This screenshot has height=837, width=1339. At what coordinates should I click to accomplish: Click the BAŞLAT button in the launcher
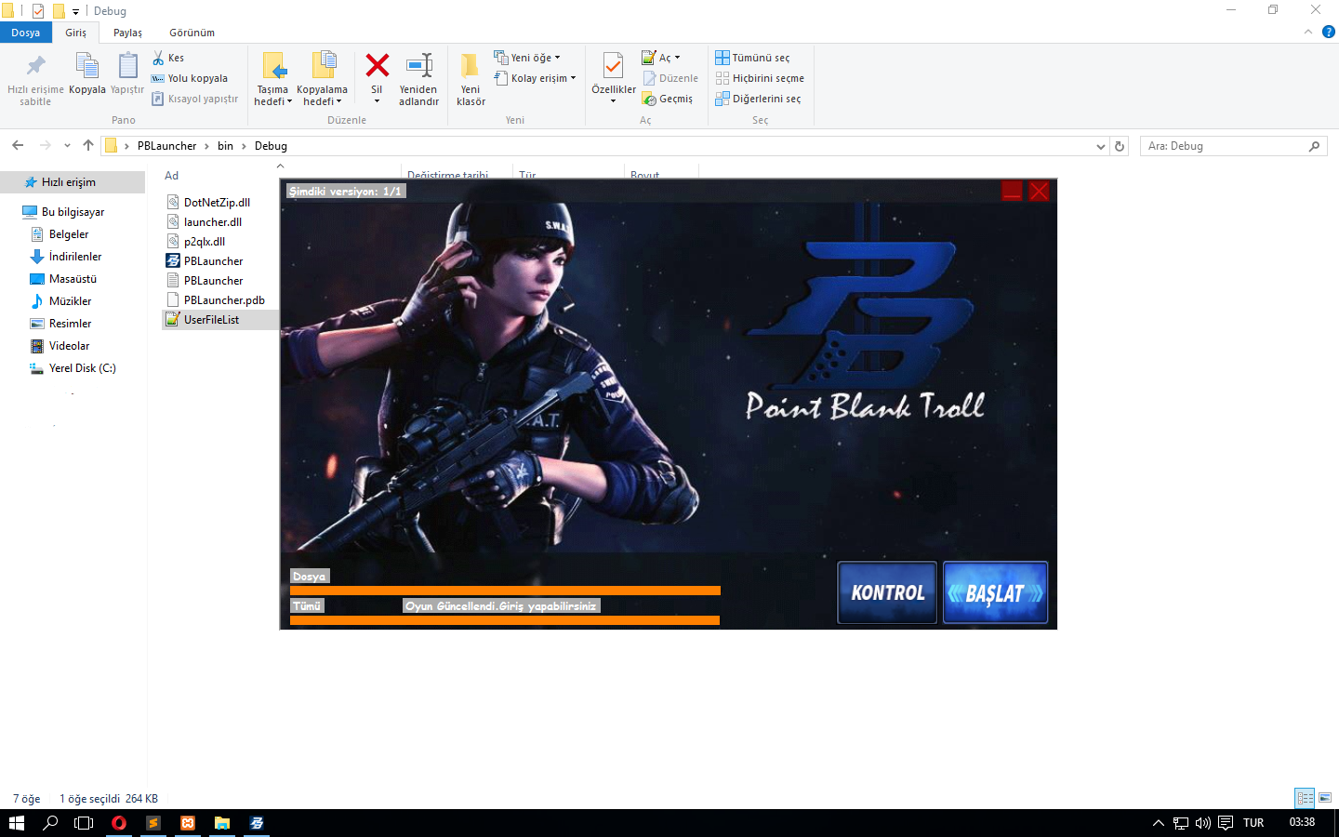click(x=995, y=592)
